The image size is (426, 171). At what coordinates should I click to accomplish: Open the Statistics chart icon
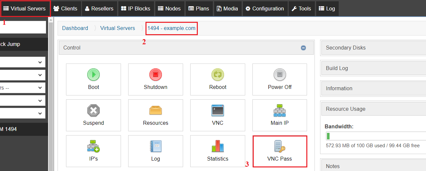(218, 147)
